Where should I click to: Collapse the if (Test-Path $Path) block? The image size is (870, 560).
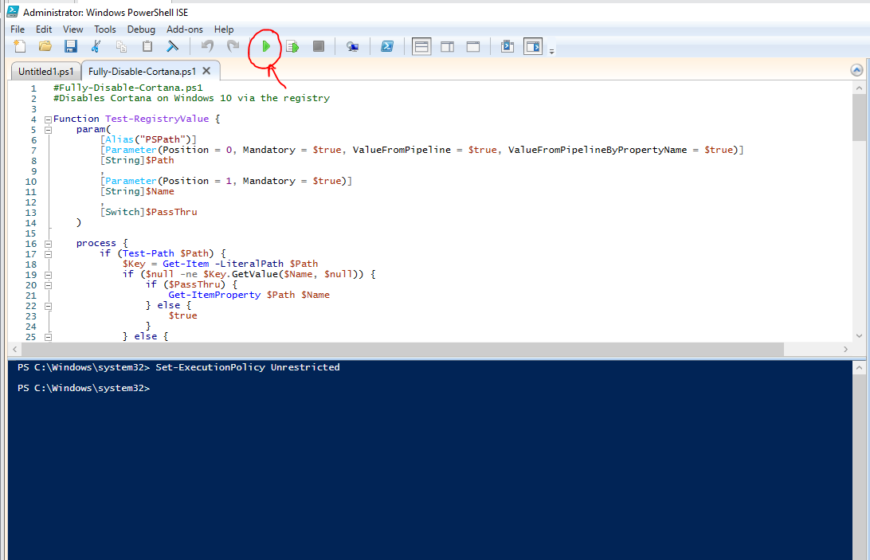(49, 254)
